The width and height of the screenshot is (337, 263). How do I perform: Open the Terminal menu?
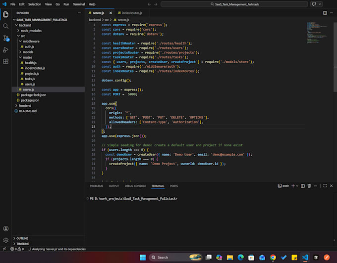(79, 4)
